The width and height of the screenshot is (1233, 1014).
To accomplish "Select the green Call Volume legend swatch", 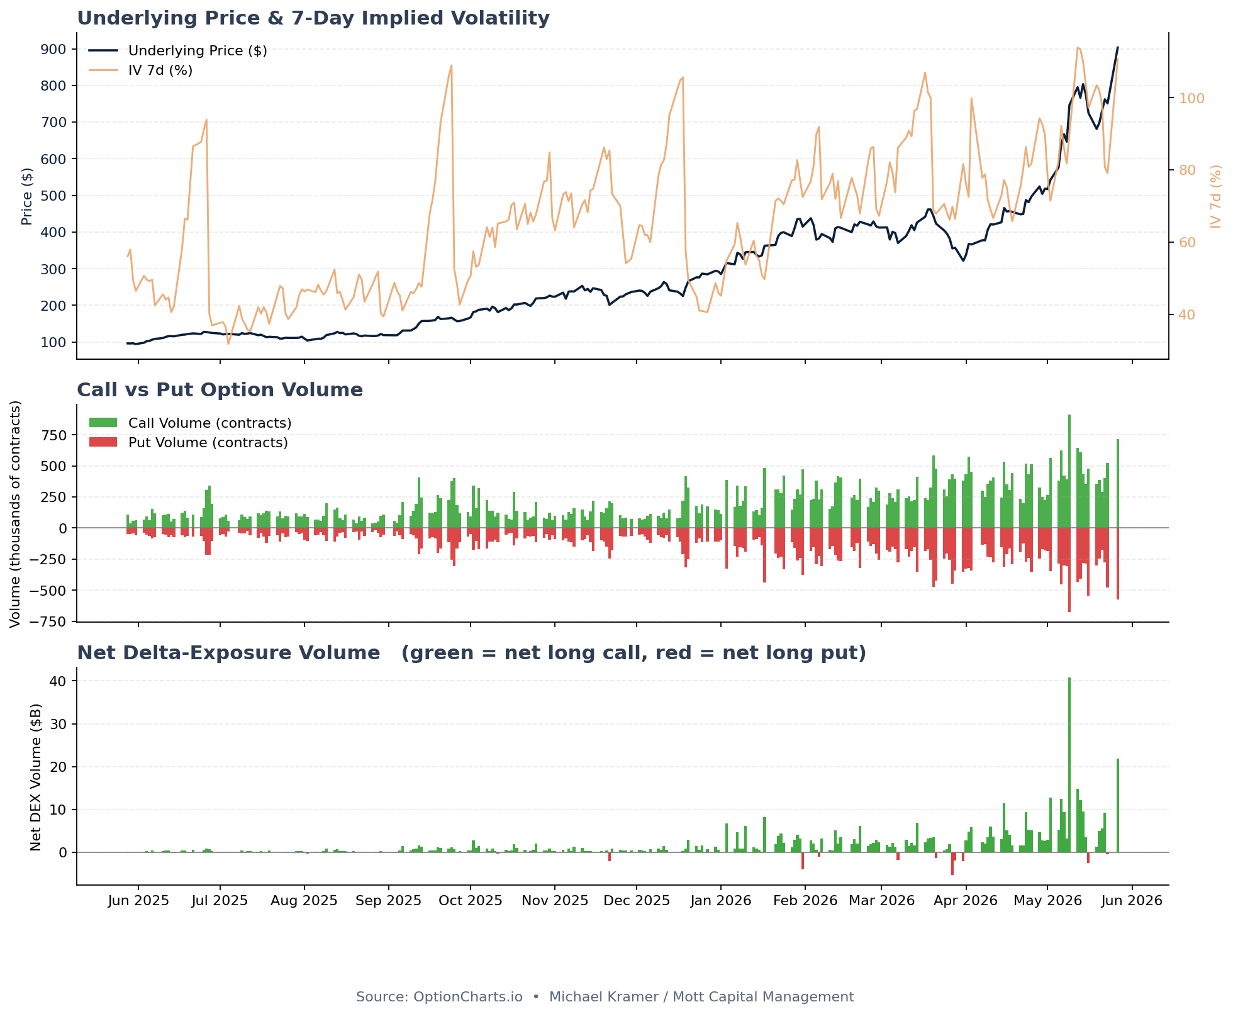I will coord(103,423).
